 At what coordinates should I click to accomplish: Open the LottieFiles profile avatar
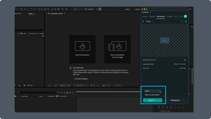[185, 16]
